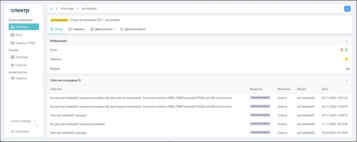Open События in the sidebar
Viewport: 357px width, 142px height.
[21, 65]
